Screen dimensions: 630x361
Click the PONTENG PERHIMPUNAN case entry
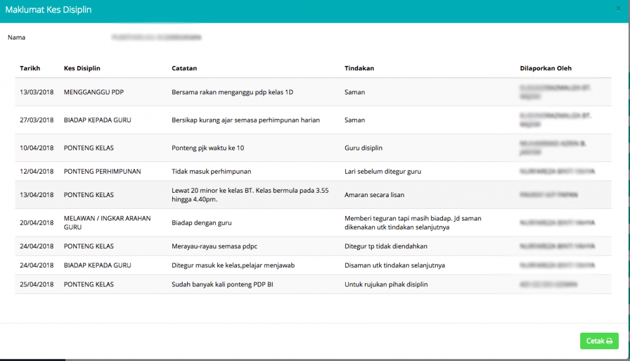tap(103, 171)
